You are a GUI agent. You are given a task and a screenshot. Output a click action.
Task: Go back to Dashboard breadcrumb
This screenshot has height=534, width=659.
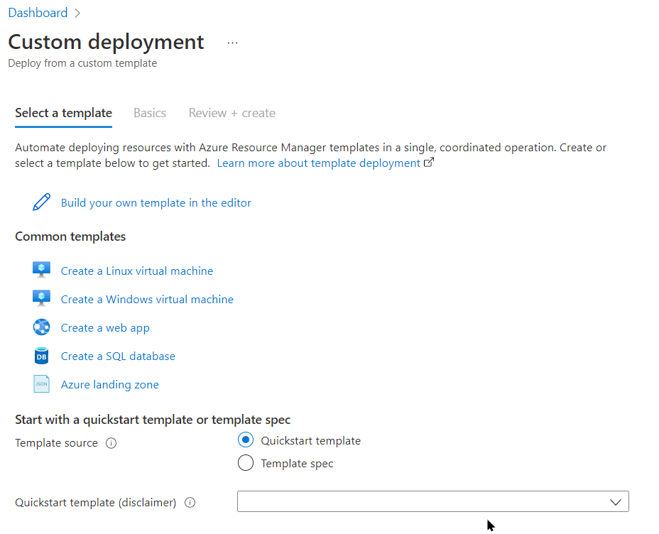[x=38, y=13]
